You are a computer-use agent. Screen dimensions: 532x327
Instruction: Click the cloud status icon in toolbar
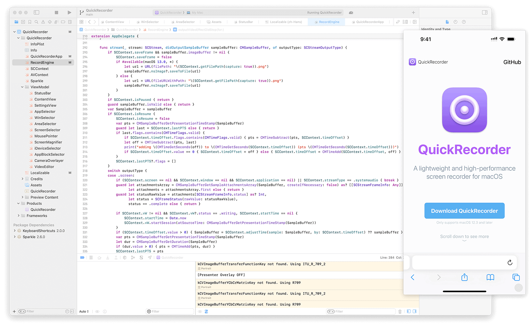tap(351, 13)
